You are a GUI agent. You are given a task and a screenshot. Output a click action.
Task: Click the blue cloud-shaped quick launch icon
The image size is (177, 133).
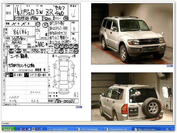click(29, 129)
